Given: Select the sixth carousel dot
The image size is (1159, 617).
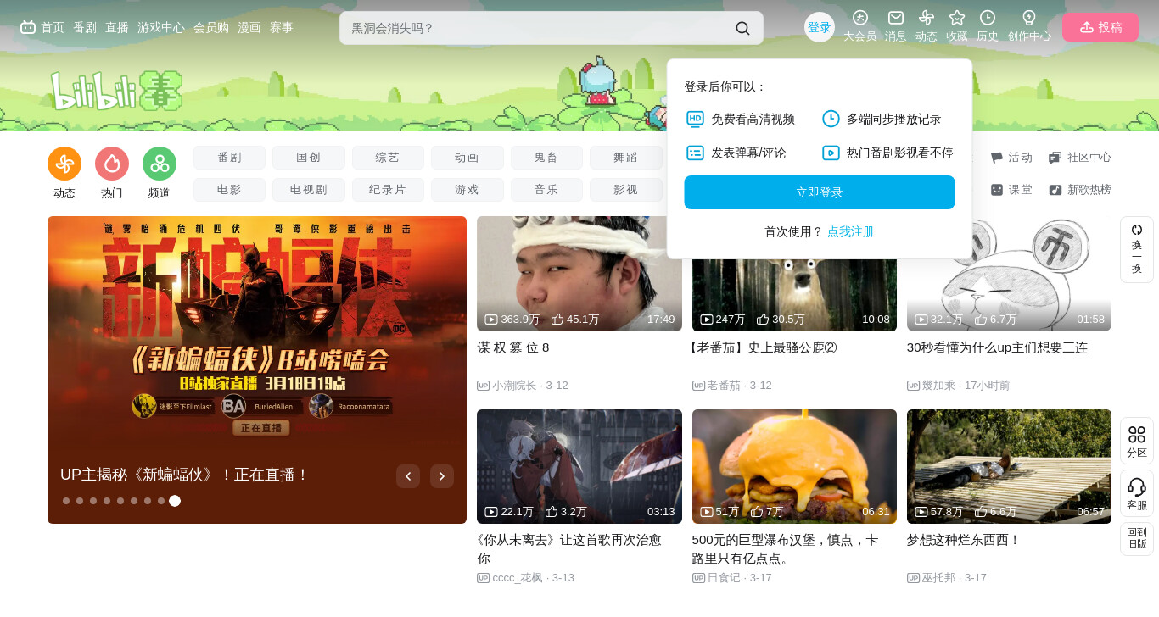Looking at the screenshot, I should tap(134, 501).
